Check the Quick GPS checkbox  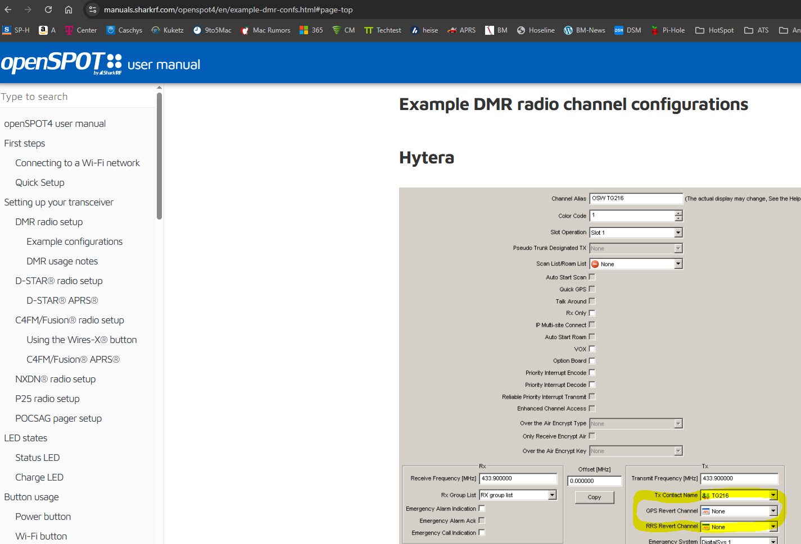(592, 289)
